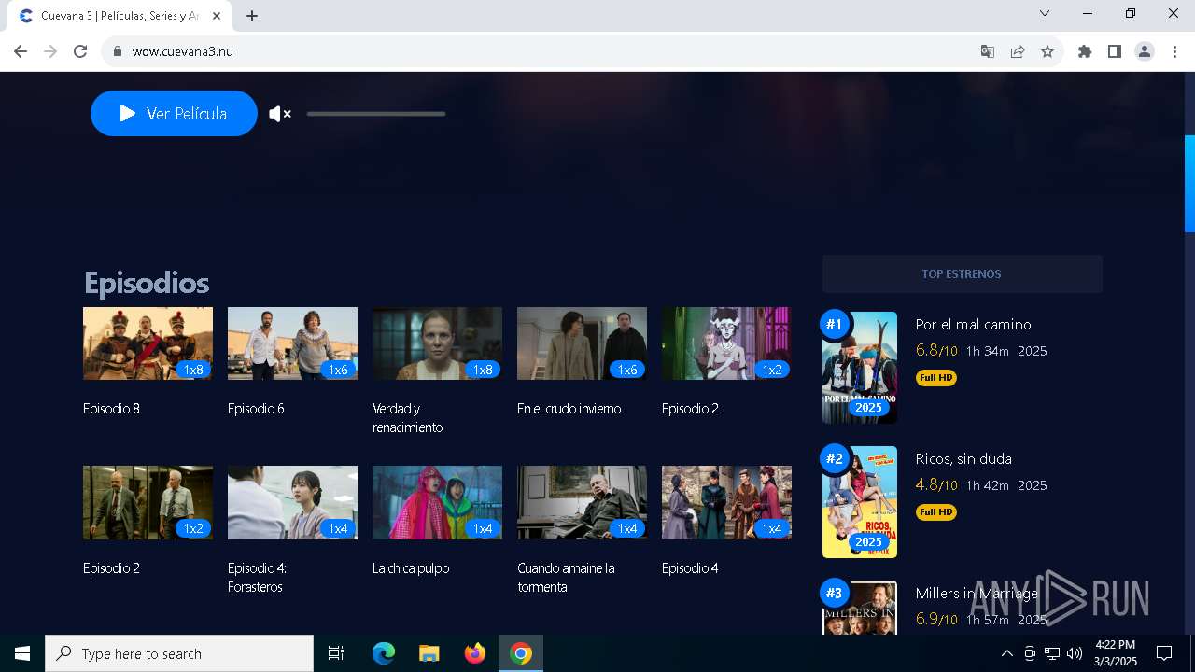Close the Cuevana 3 tab
This screenshot has width=1195, height=672.
[217, 16]
